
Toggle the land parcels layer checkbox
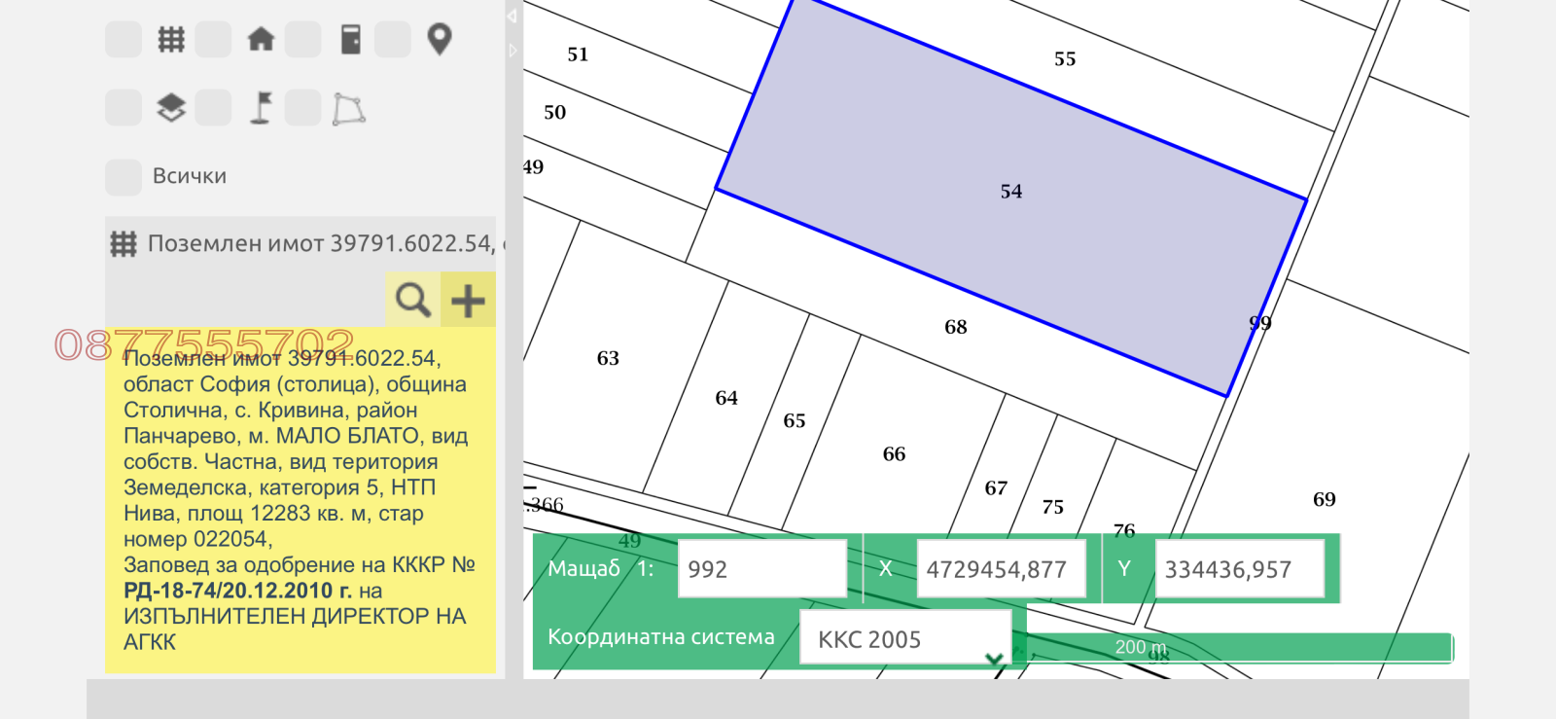[124, 40]
